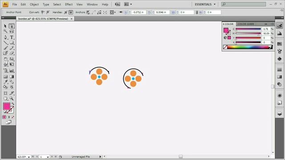Open the Layers panel from dock

pos(280,114)
